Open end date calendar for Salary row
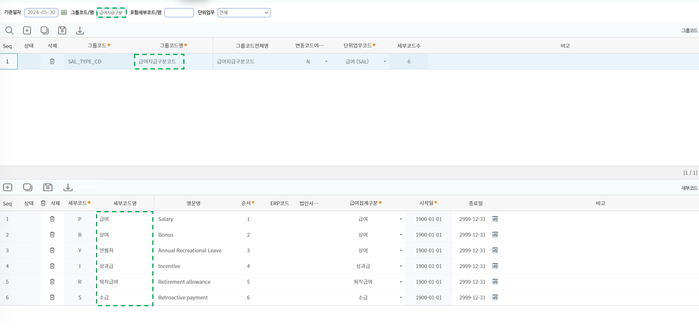 [x=495, y=219]
